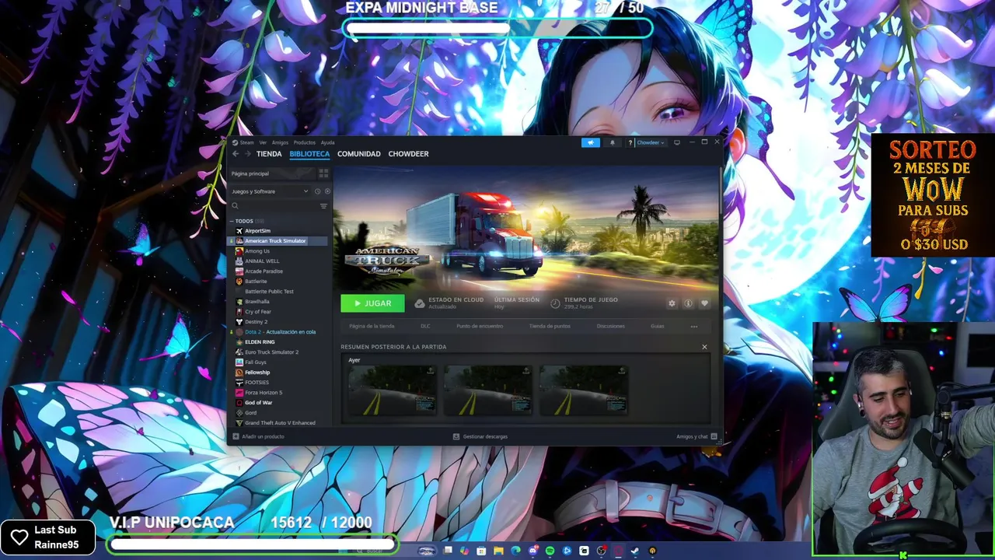Collapse the TODOS games category
The image size is (995, 560).
tap(231, 221)
